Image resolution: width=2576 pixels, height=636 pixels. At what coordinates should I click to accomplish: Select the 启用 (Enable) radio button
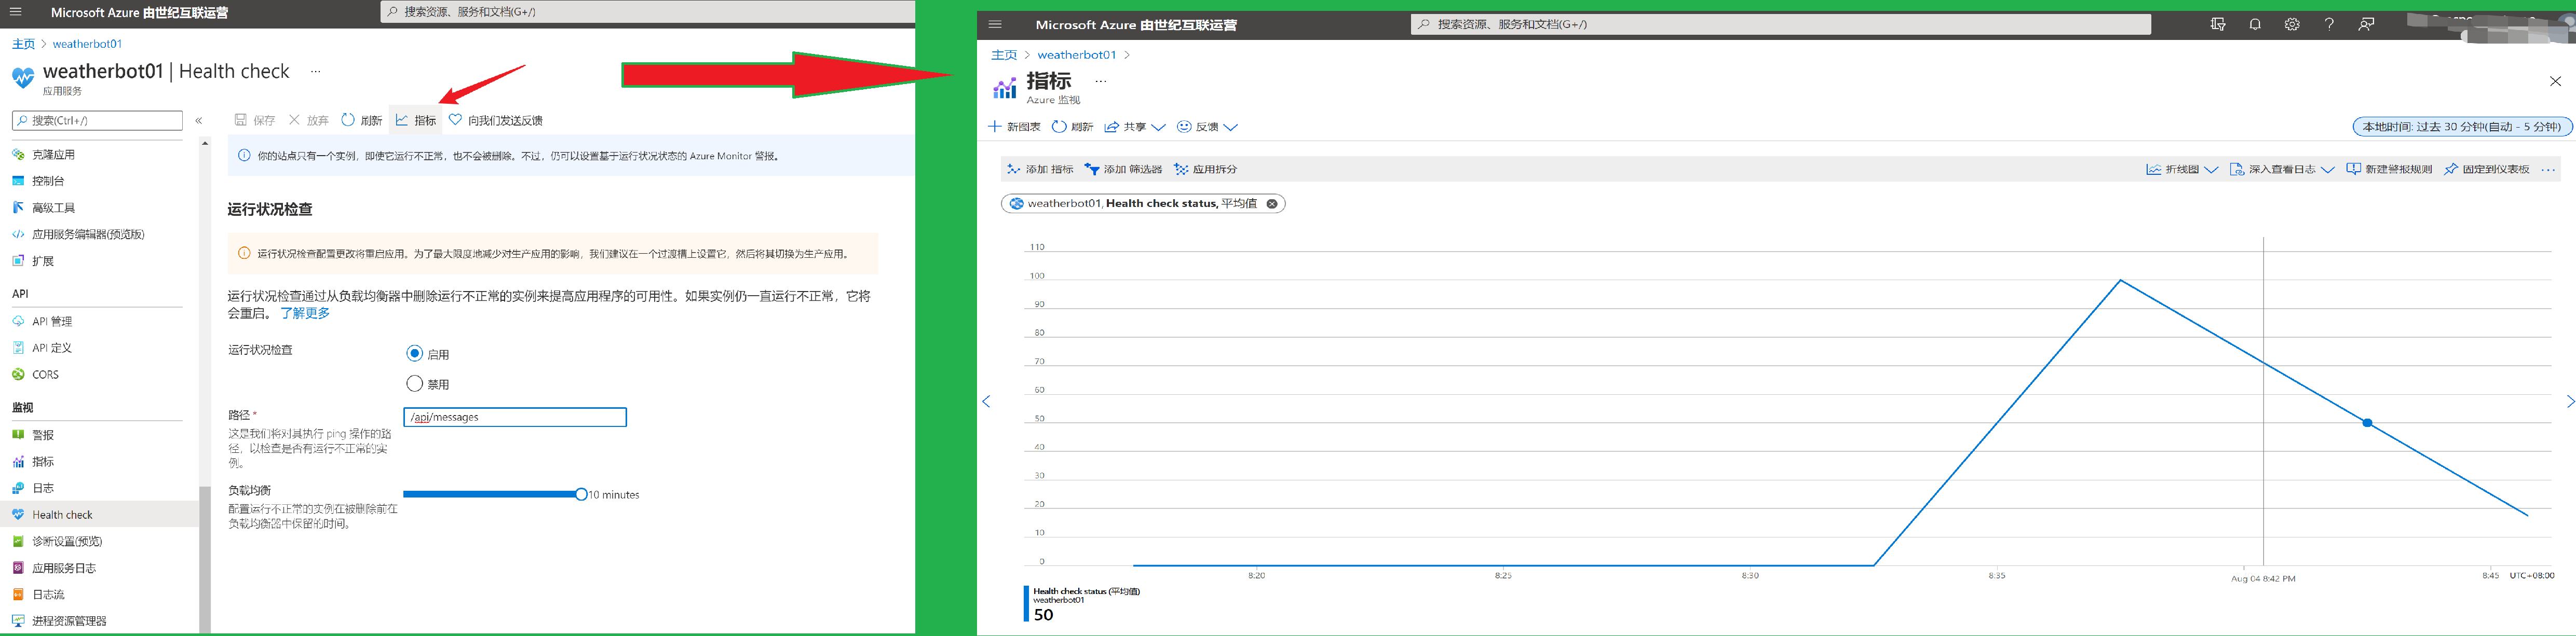pyautogui.click(x=415, y=353)
